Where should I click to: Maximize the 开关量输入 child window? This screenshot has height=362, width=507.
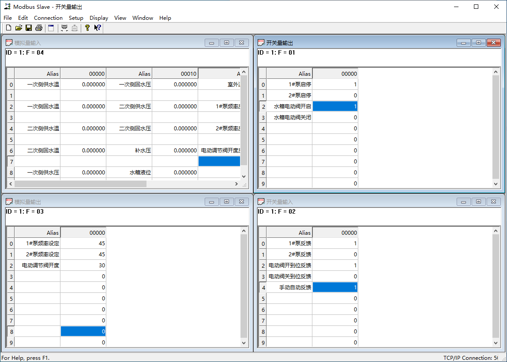point(479,202)
